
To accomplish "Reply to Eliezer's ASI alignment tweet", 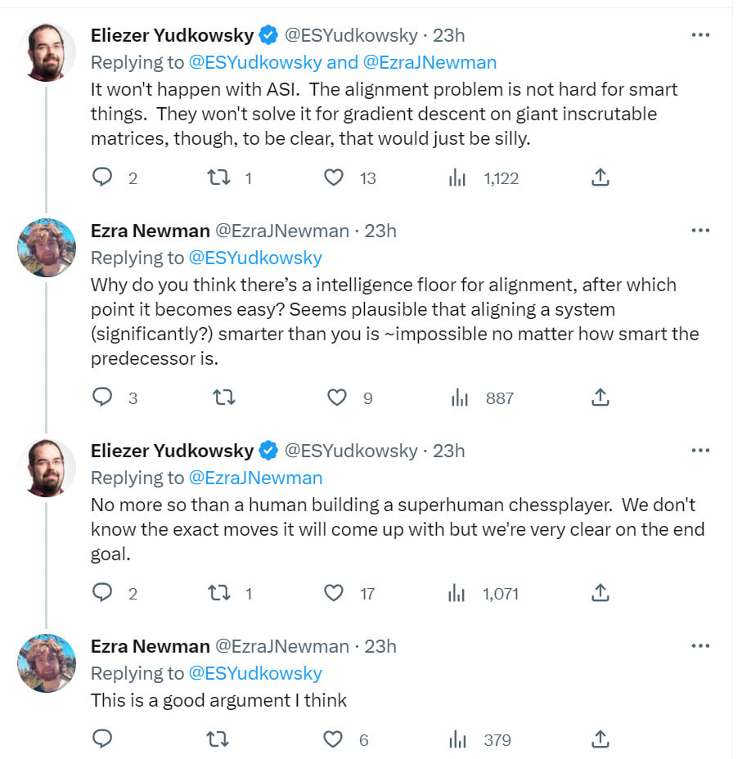I will coord(102,177).
